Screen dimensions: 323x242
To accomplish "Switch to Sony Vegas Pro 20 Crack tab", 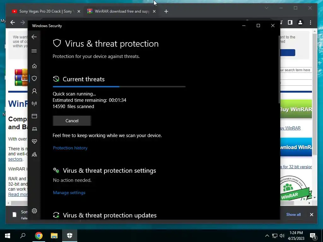I will pyautogui.click(x=46, y=11).
